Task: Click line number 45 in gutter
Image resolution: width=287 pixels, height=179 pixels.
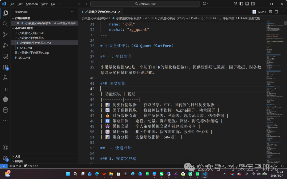Action: click(x=92, y=105)
